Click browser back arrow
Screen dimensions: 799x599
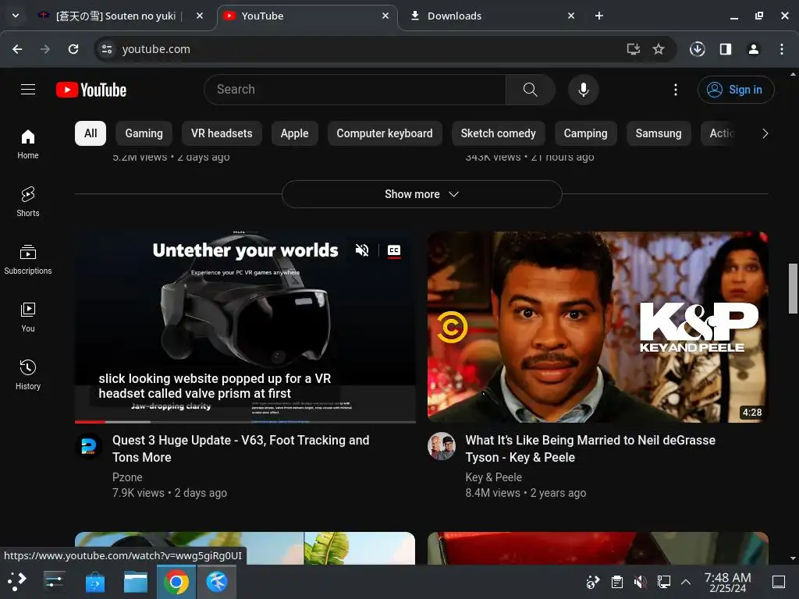(x=17, y=49)
